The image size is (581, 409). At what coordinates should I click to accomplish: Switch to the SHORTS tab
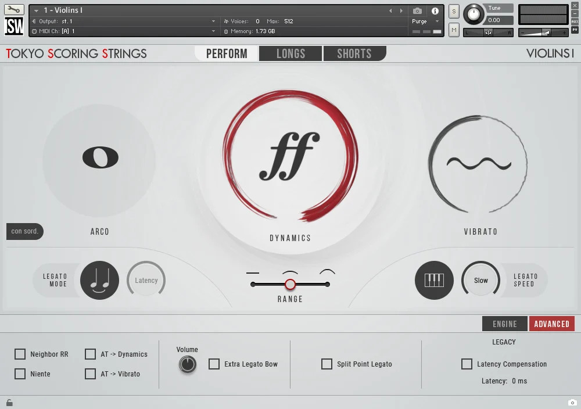click(354, 53)
